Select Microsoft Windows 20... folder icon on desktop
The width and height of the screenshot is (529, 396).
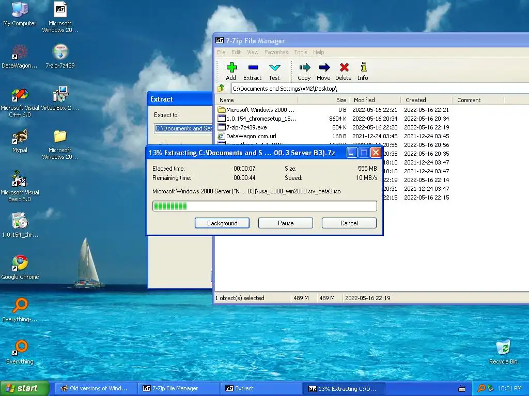pyautogui.click(x=60, y=144)
